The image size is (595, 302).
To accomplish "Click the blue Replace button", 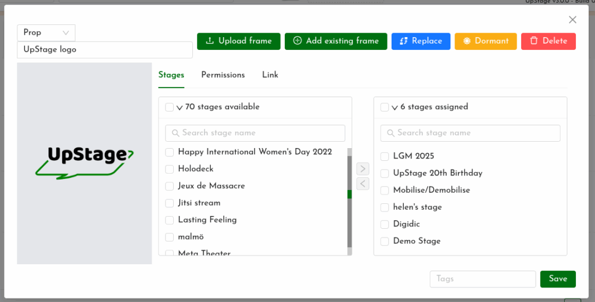I will pyautogui.click(x=421, y=41).
